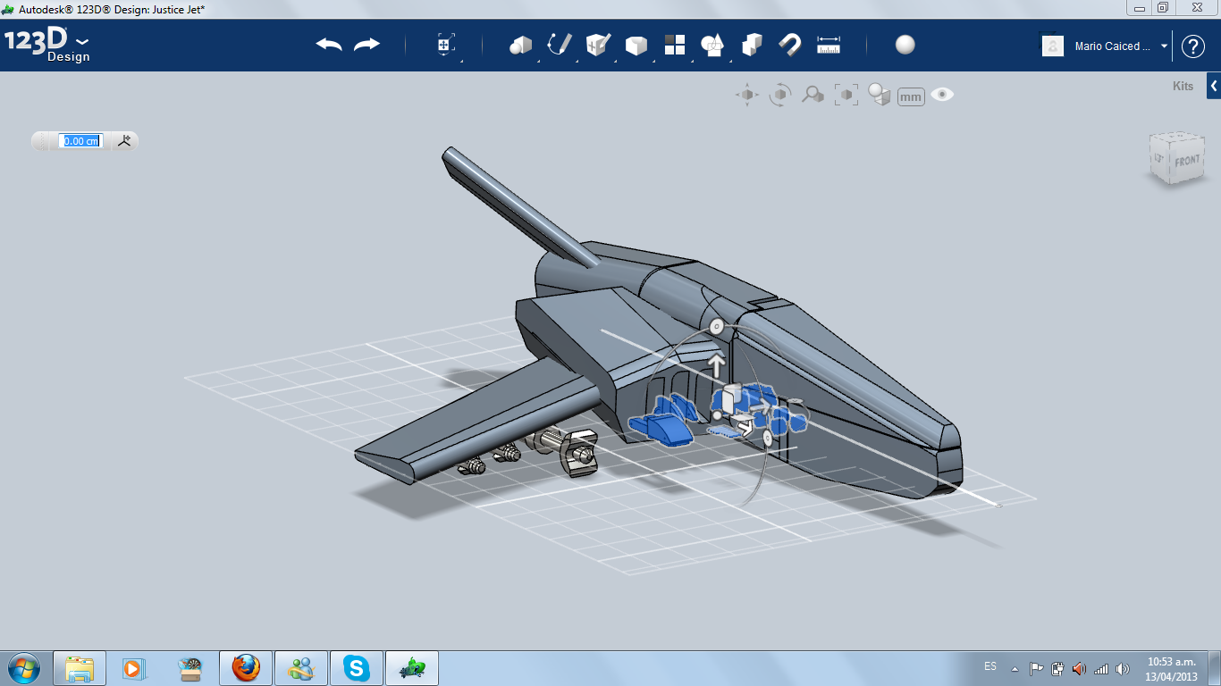Viewport: 1221px width, 686px height.
Task: Click the top rotation handle on manipulator
Action: click(716, 327)
